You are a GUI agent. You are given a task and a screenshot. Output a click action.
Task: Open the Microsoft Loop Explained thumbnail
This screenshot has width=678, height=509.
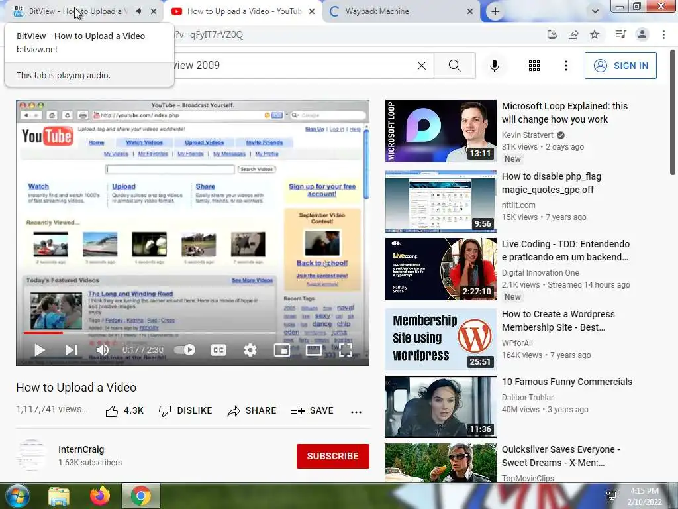point(440,131)
